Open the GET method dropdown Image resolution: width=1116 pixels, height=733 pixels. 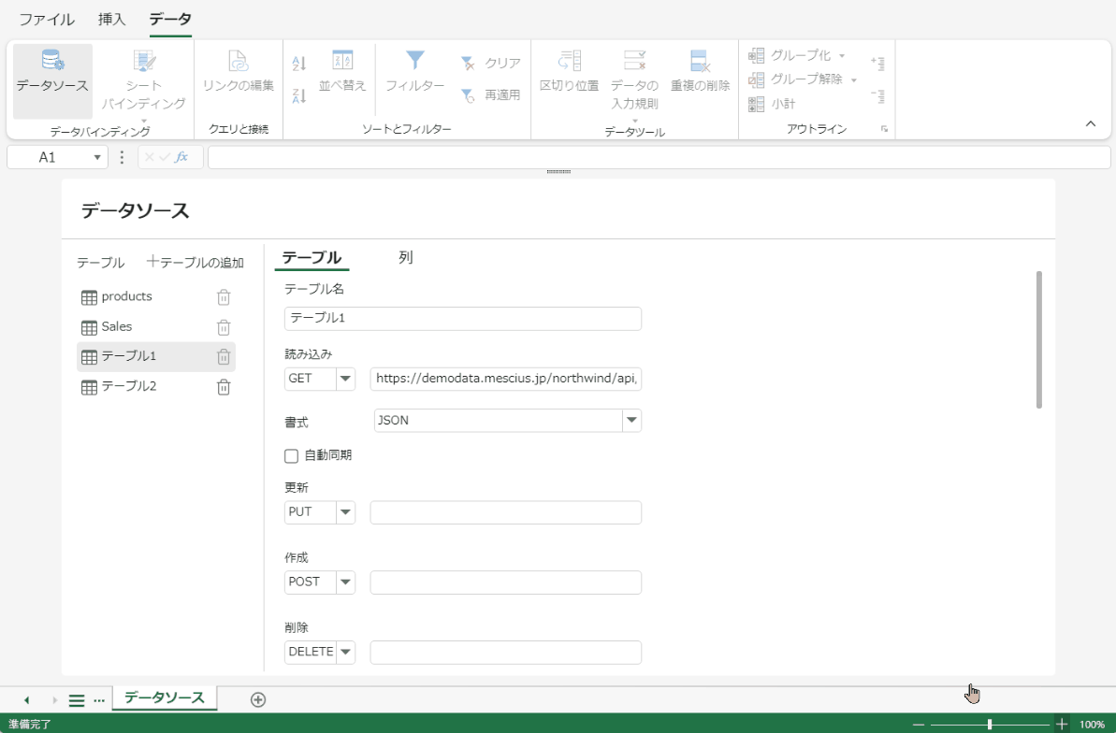pyautogui.click(x=347, y=379)
